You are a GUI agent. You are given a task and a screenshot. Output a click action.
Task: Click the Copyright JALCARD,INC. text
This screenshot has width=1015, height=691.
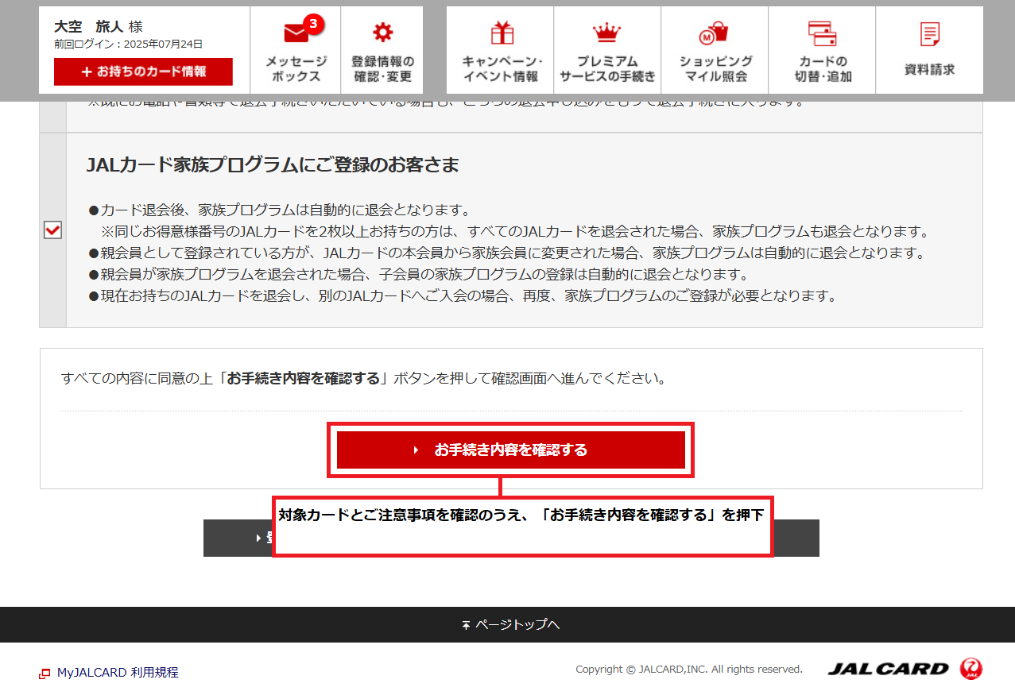pos(689,670)
